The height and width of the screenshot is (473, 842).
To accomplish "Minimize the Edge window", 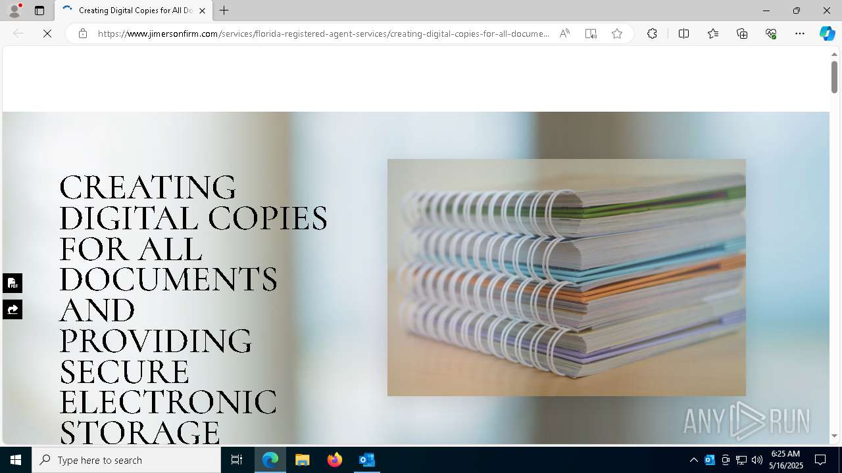I will 766,11.
